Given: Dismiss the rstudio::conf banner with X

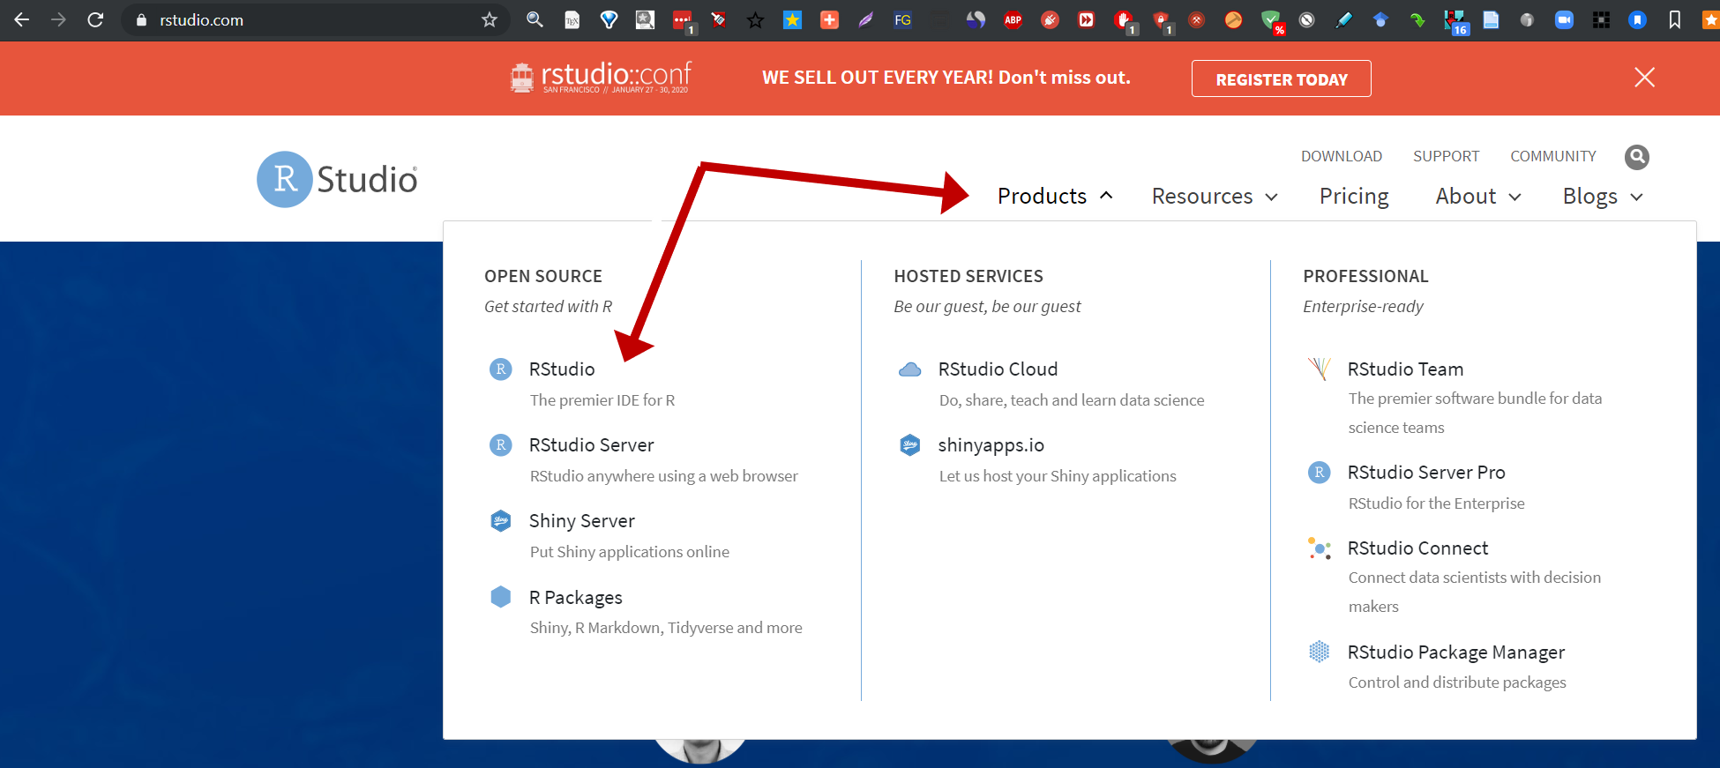Looking at the screenshot, I should pyautogui.click(x=1644, y=78).
